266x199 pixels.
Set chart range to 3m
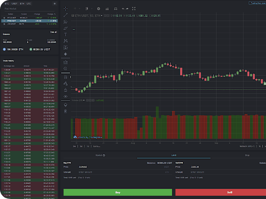[x=74, y=146]
